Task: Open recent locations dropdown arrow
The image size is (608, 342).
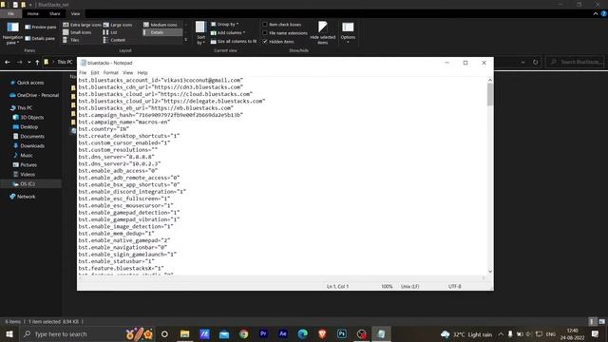Action: 28,62
